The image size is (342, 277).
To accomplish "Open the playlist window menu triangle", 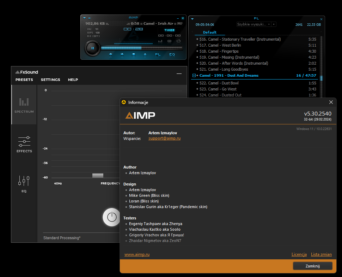I will tap(193, 19).
